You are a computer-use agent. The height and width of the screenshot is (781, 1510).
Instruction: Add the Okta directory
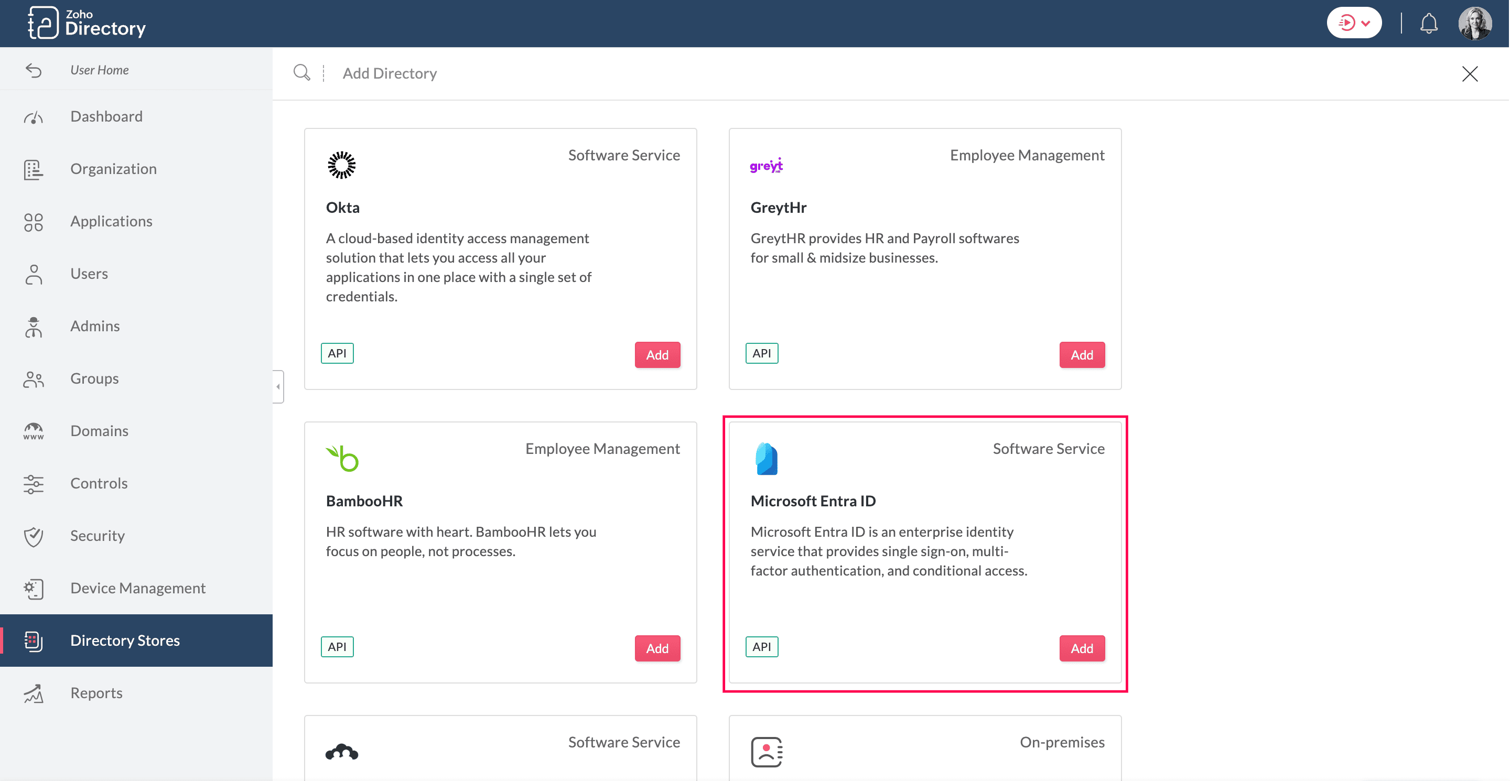tap(656, 354)
